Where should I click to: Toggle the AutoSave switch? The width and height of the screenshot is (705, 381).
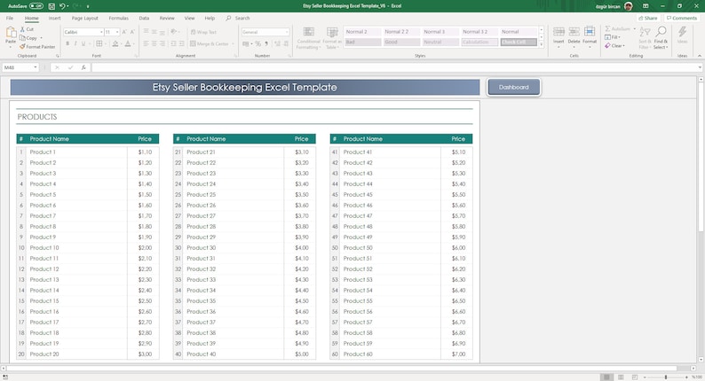click(36, 6)
